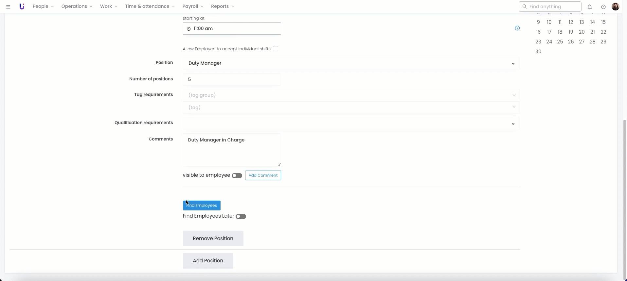Enable Find Employees Later switch

pyautogui.click(x=241, y=216)
